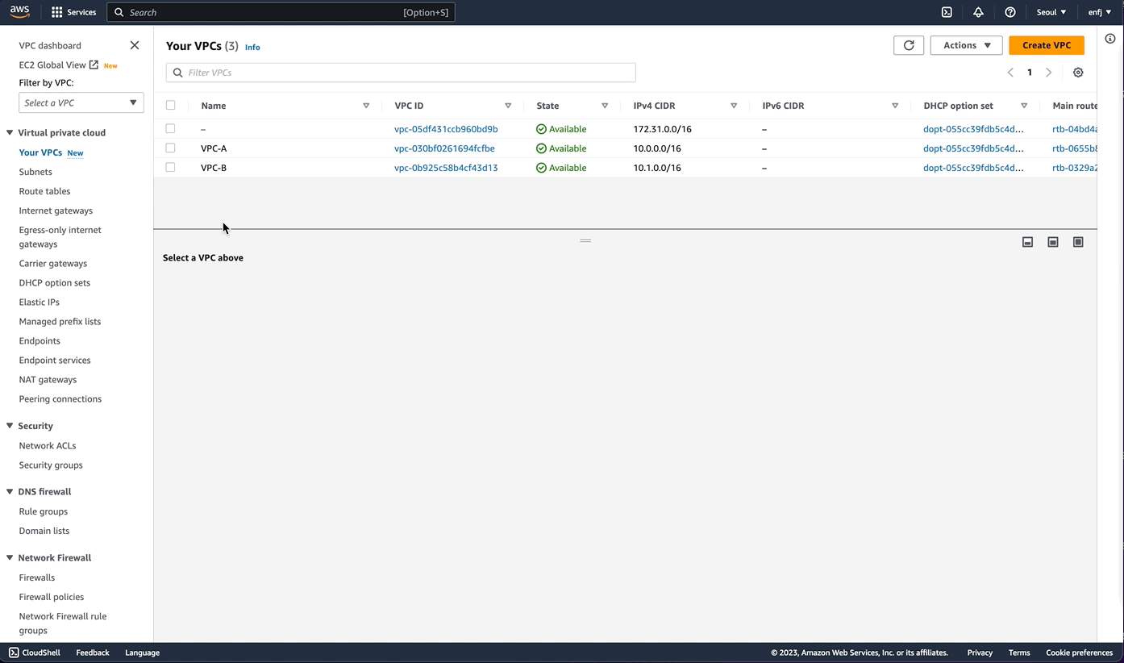Click the 10.0.0.0/16 CIDR cell

click(657, 148)
